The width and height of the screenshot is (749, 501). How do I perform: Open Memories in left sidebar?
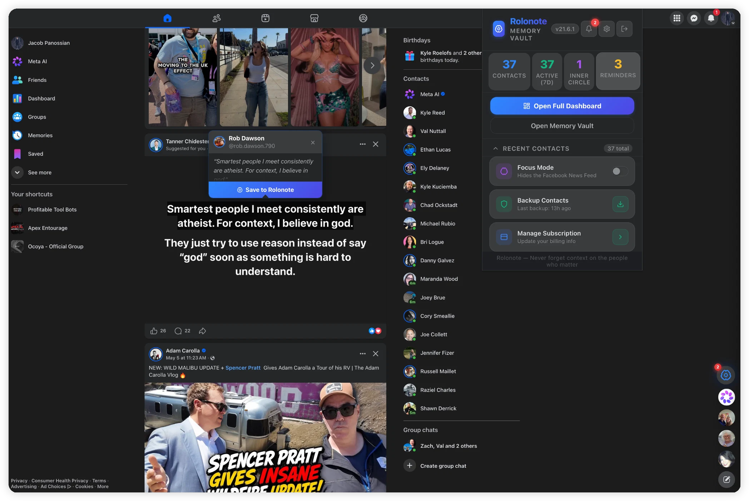[40, 135]
